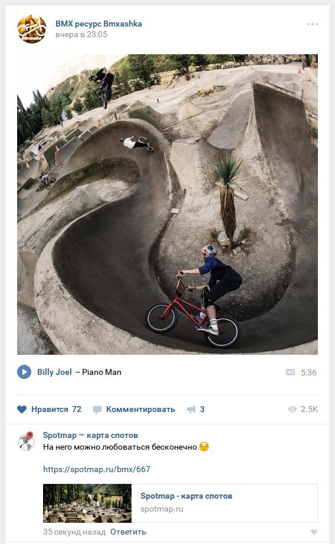Click the comment speech bubble icon
The image size is (335, 544).
[97, 410]
